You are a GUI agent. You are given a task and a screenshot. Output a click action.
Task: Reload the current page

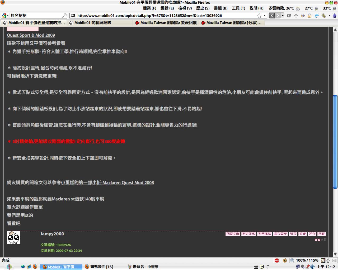(289, 16)
